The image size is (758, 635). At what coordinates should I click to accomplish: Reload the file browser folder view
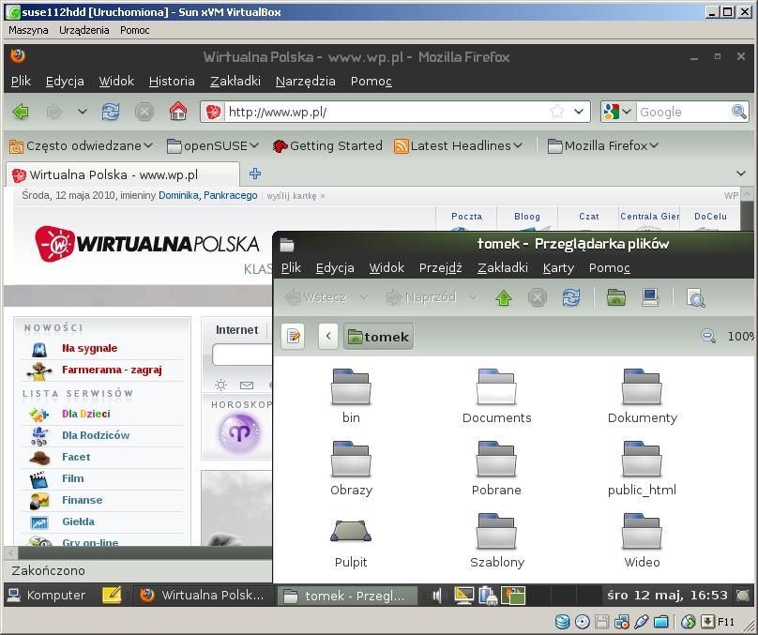click(x=571, y=297)
